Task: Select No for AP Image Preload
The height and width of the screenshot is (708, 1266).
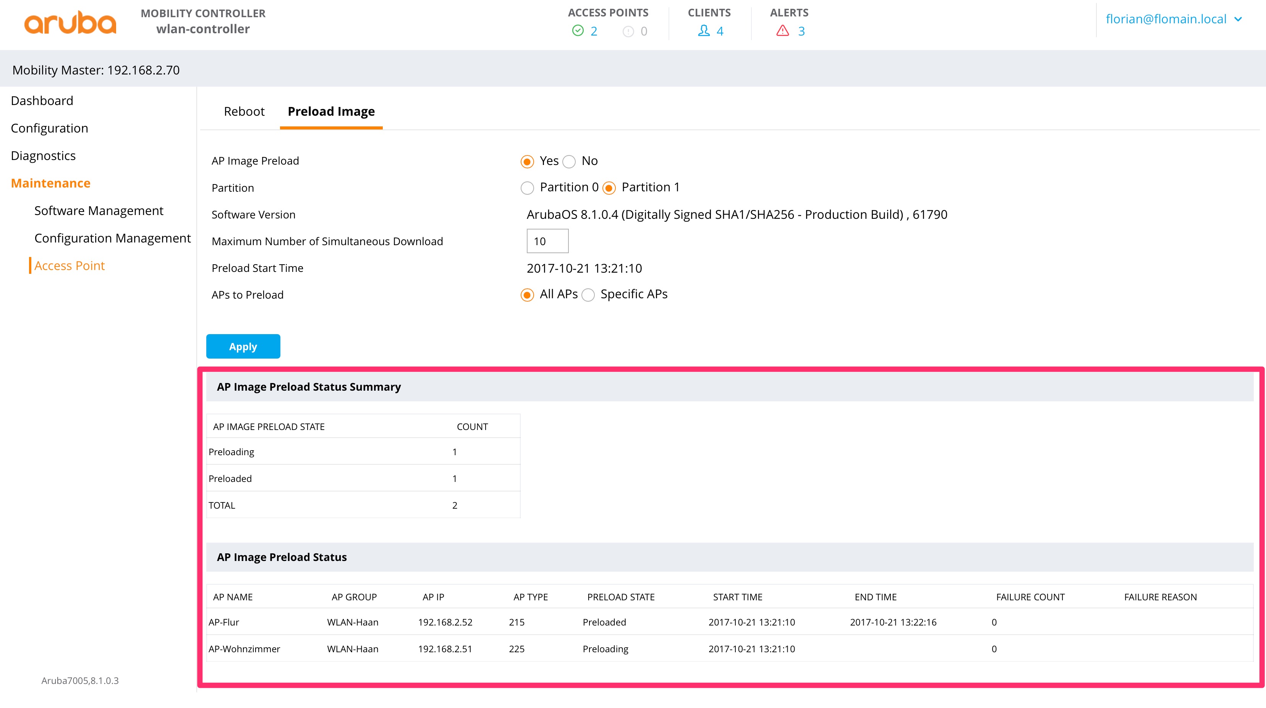Action: [569, 162]
